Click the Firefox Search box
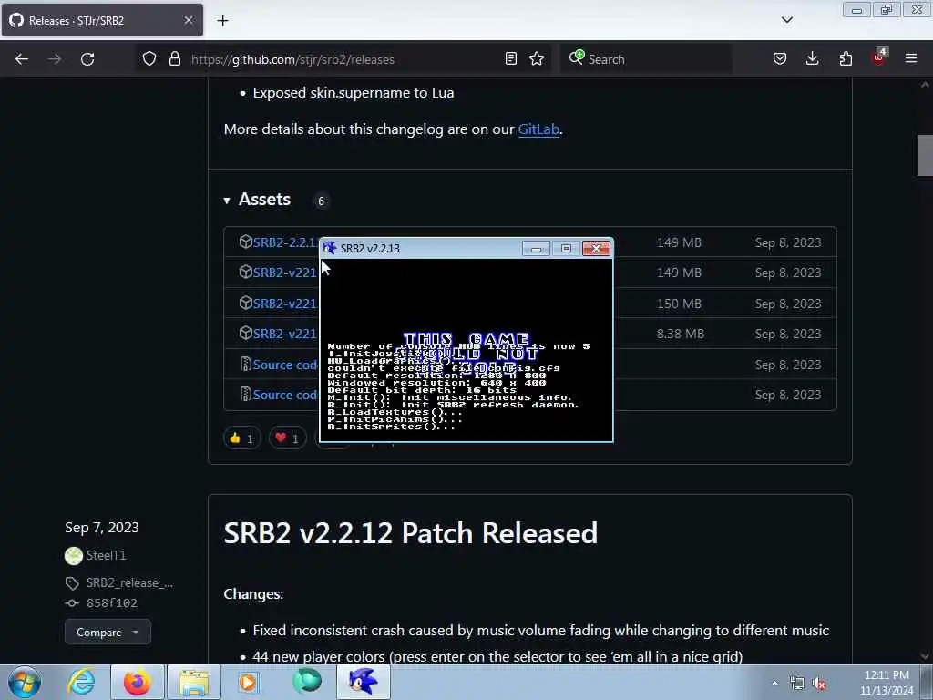Screen dimensions: 933x700 click(x=646, y=59)
